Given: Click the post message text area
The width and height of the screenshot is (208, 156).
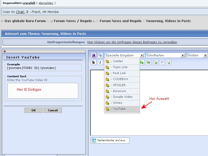Looking at the screenshot, I should pos(149,102).
